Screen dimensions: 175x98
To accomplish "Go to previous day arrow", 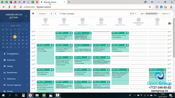I will coord(51,14).
